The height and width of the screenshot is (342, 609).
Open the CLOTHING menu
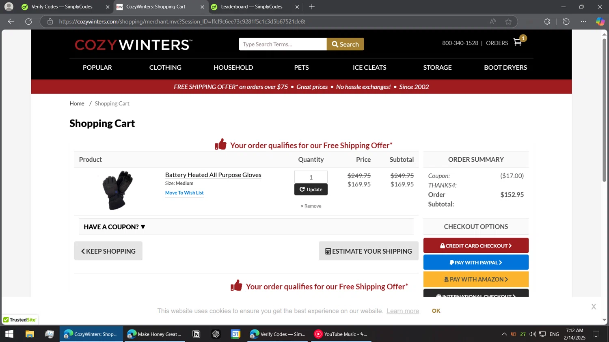click(165, 68)
